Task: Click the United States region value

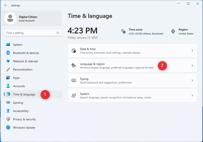Action: (186, 34)
